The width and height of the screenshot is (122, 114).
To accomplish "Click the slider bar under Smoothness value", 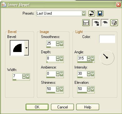I will [x=55, y=47].
